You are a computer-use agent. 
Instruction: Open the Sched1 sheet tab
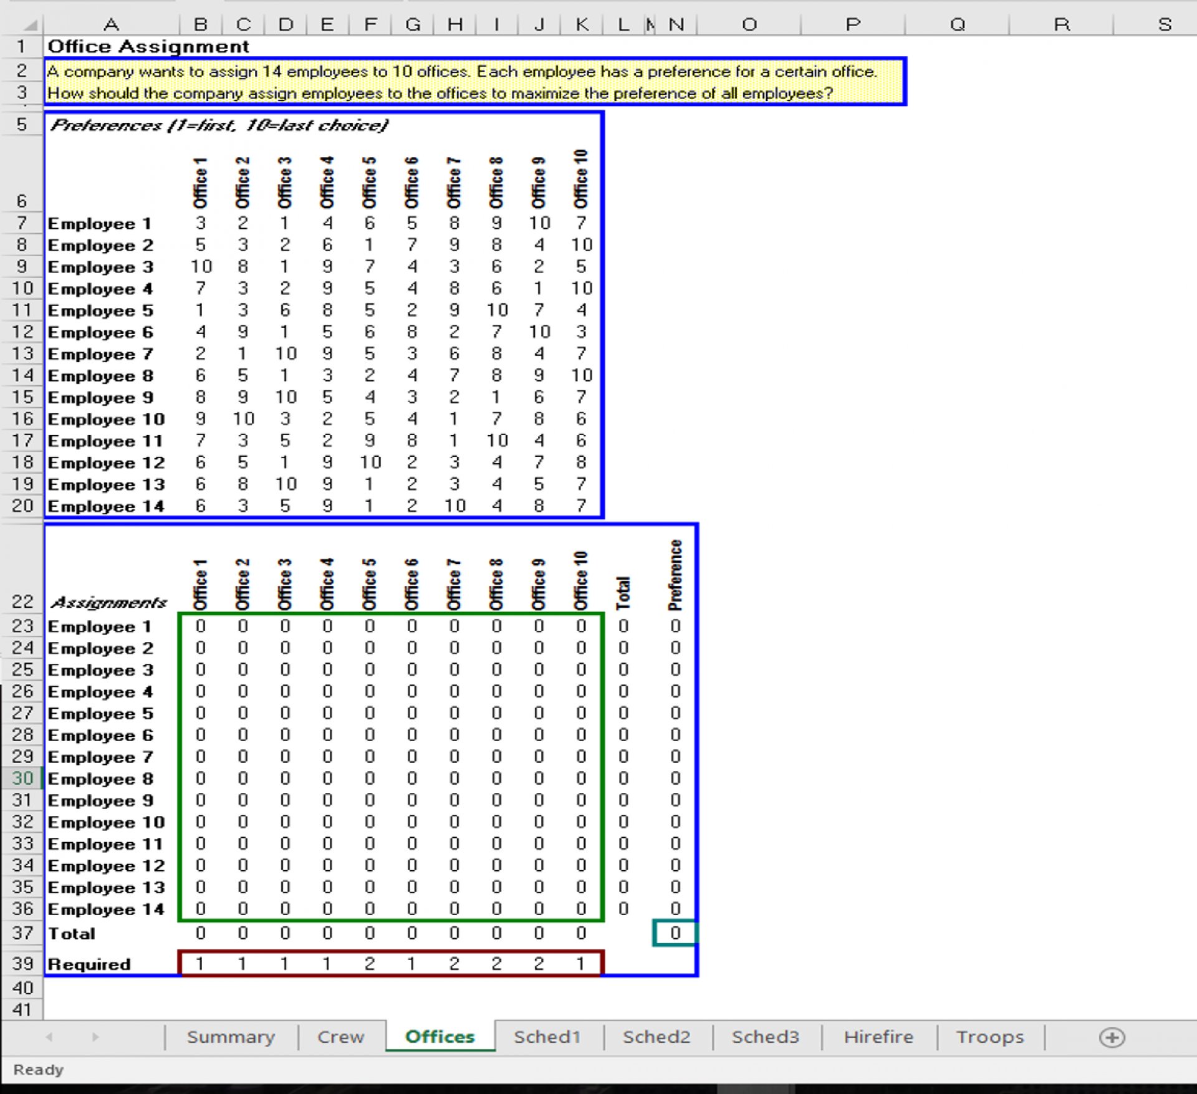[x=547, y=1037]
